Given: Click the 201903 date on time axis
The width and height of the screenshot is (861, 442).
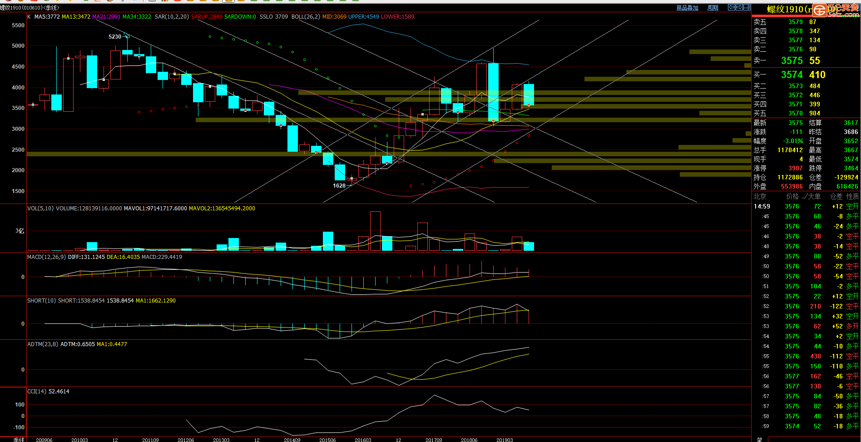Looking at the screenshot, I should (x=505, y=440).
